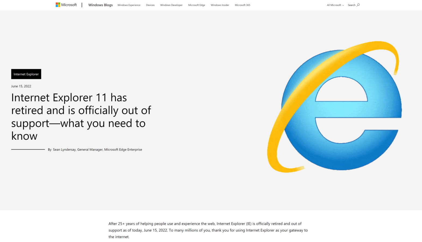Open the article headline about IE11 retirement
The height and width of the screenshot is (242, 422).
(81, 117)
